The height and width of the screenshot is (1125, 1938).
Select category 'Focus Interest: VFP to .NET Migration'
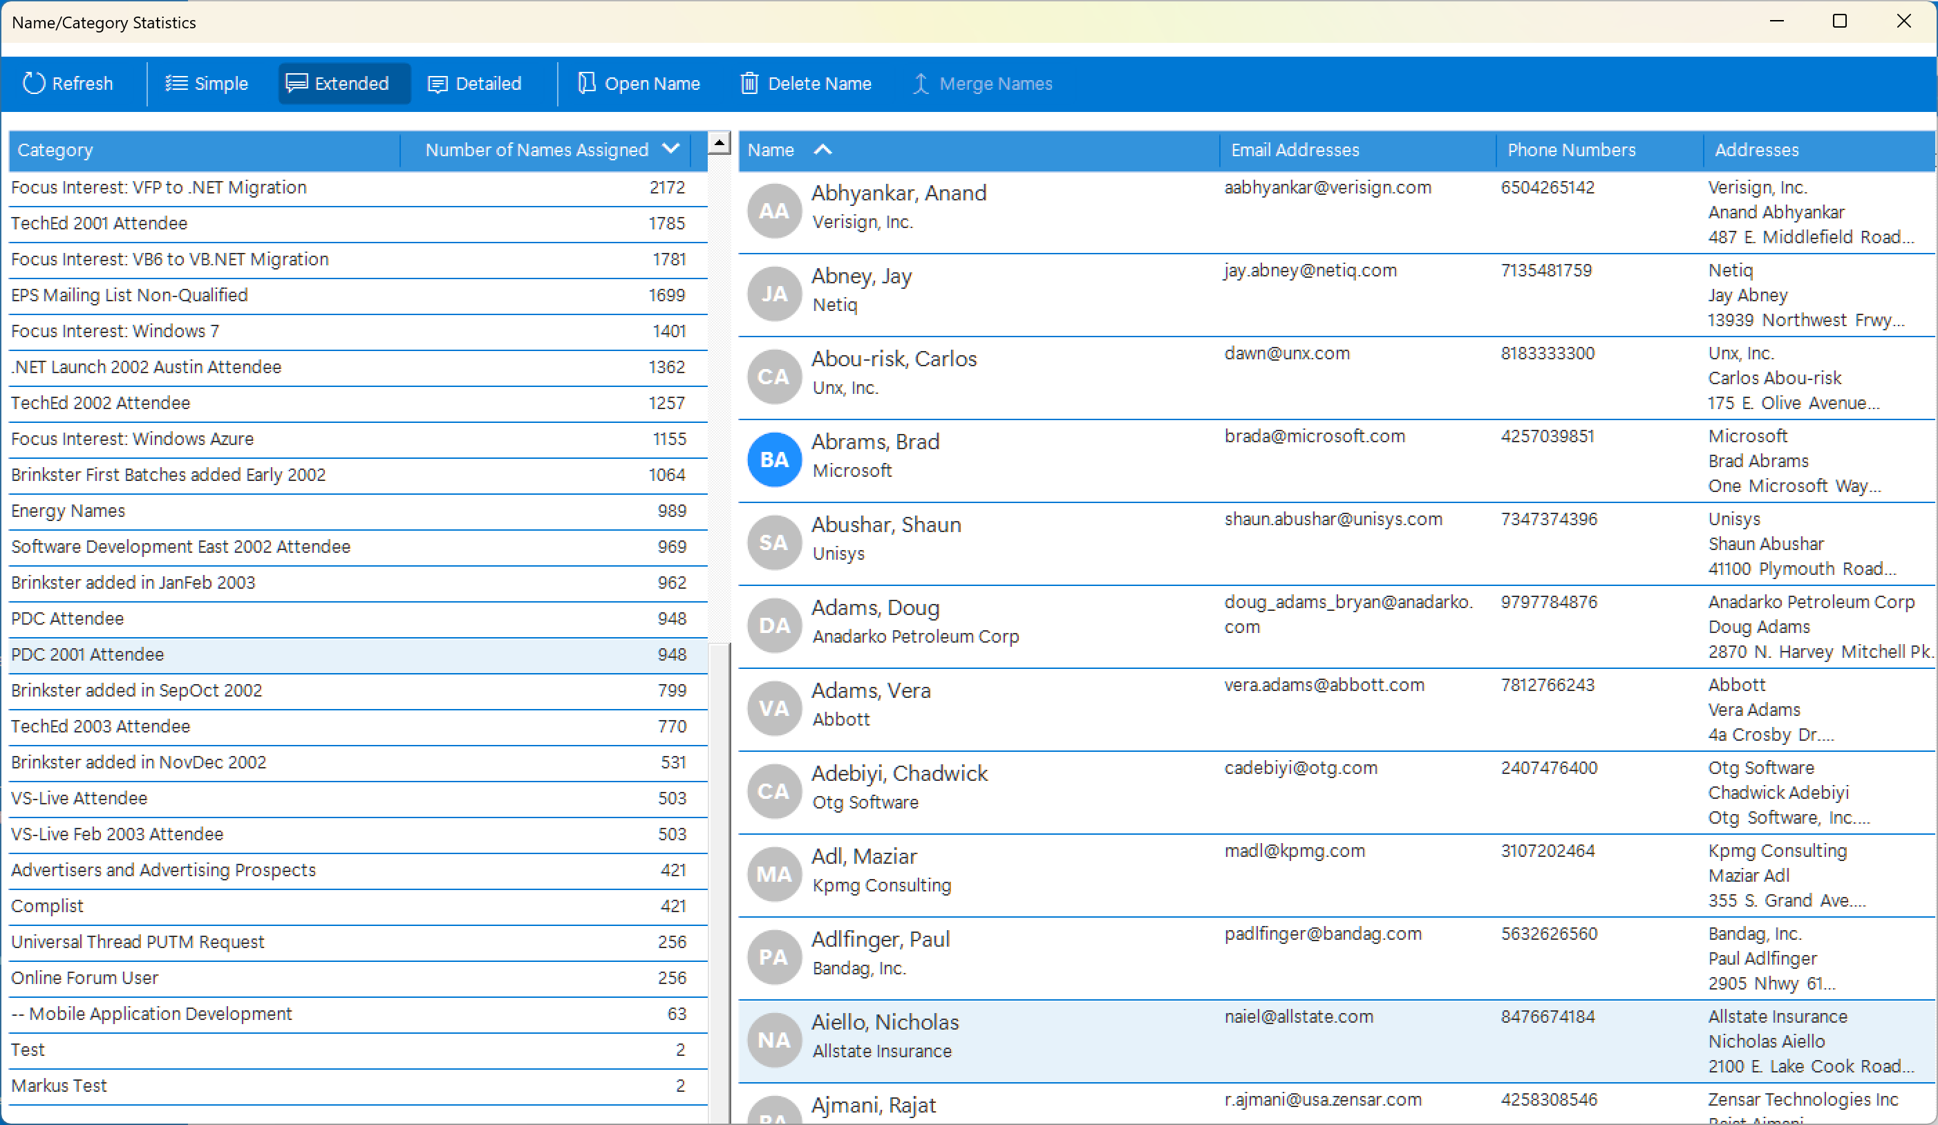tap(357, 188)
